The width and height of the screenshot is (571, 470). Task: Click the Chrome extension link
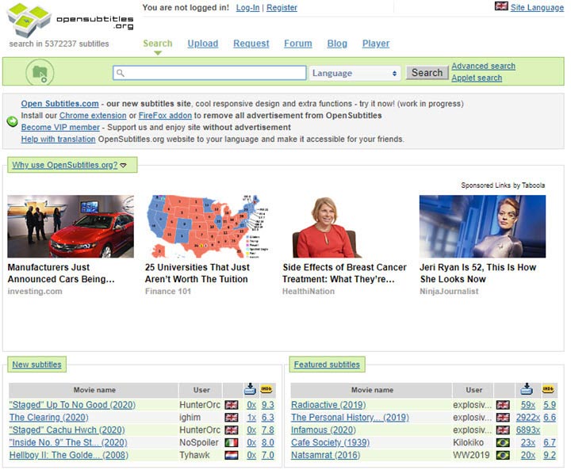(93, 116)
